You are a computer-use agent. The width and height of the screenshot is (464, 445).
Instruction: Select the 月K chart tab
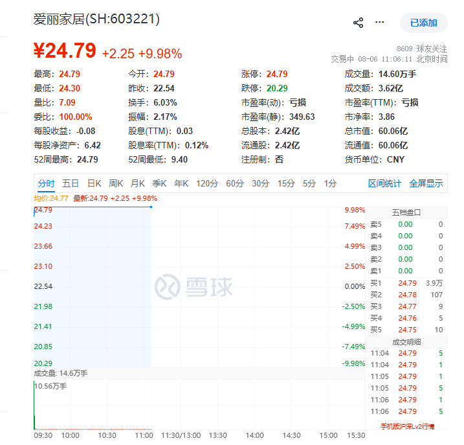click(x=138, y=184)
